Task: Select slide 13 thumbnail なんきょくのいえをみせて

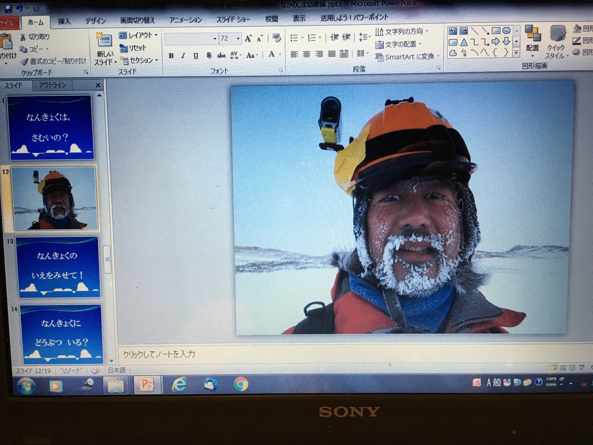Action: point(58,267)
